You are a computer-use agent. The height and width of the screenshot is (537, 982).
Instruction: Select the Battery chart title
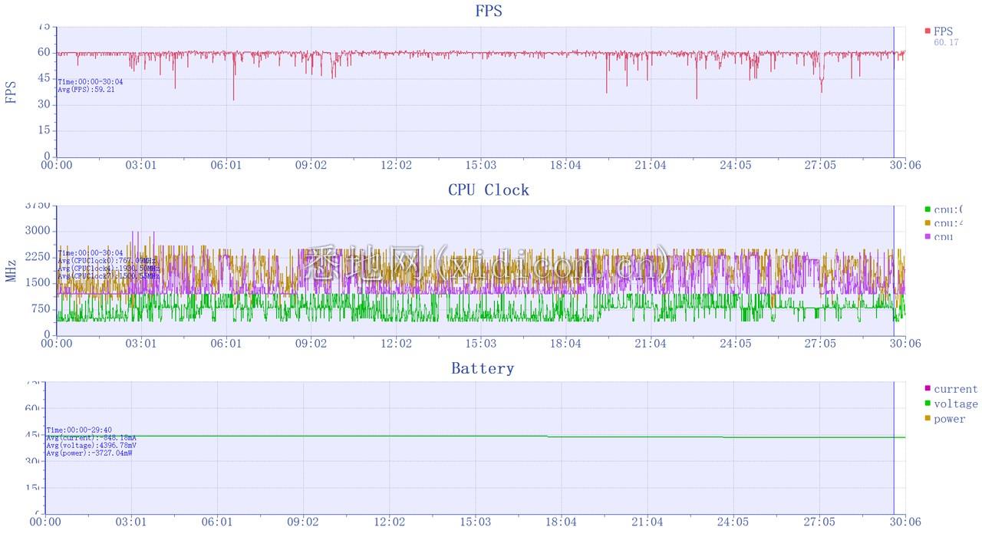[483, 369]
